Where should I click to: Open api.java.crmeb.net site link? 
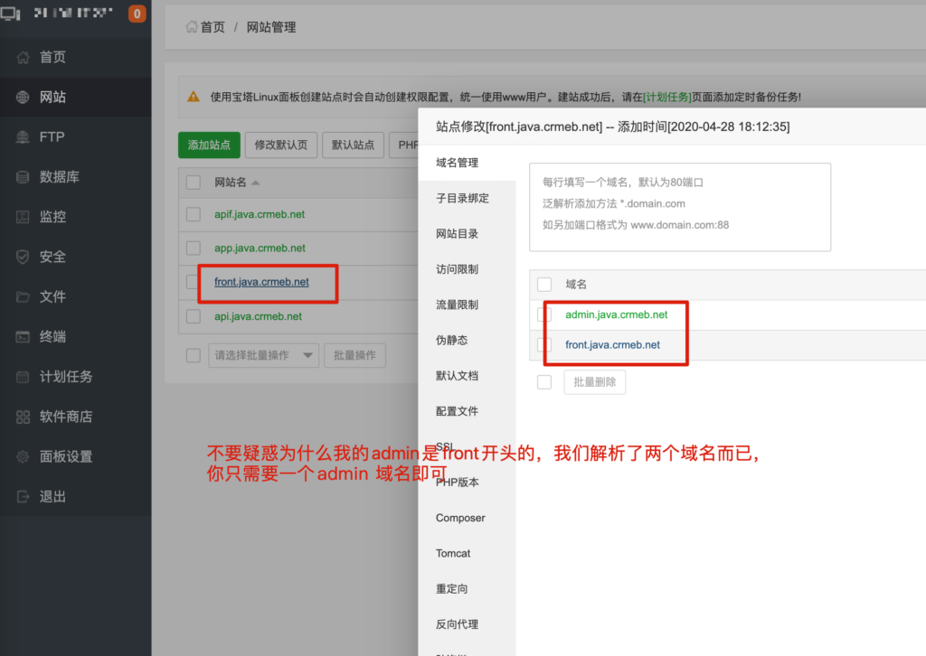(x=258, y=316)
